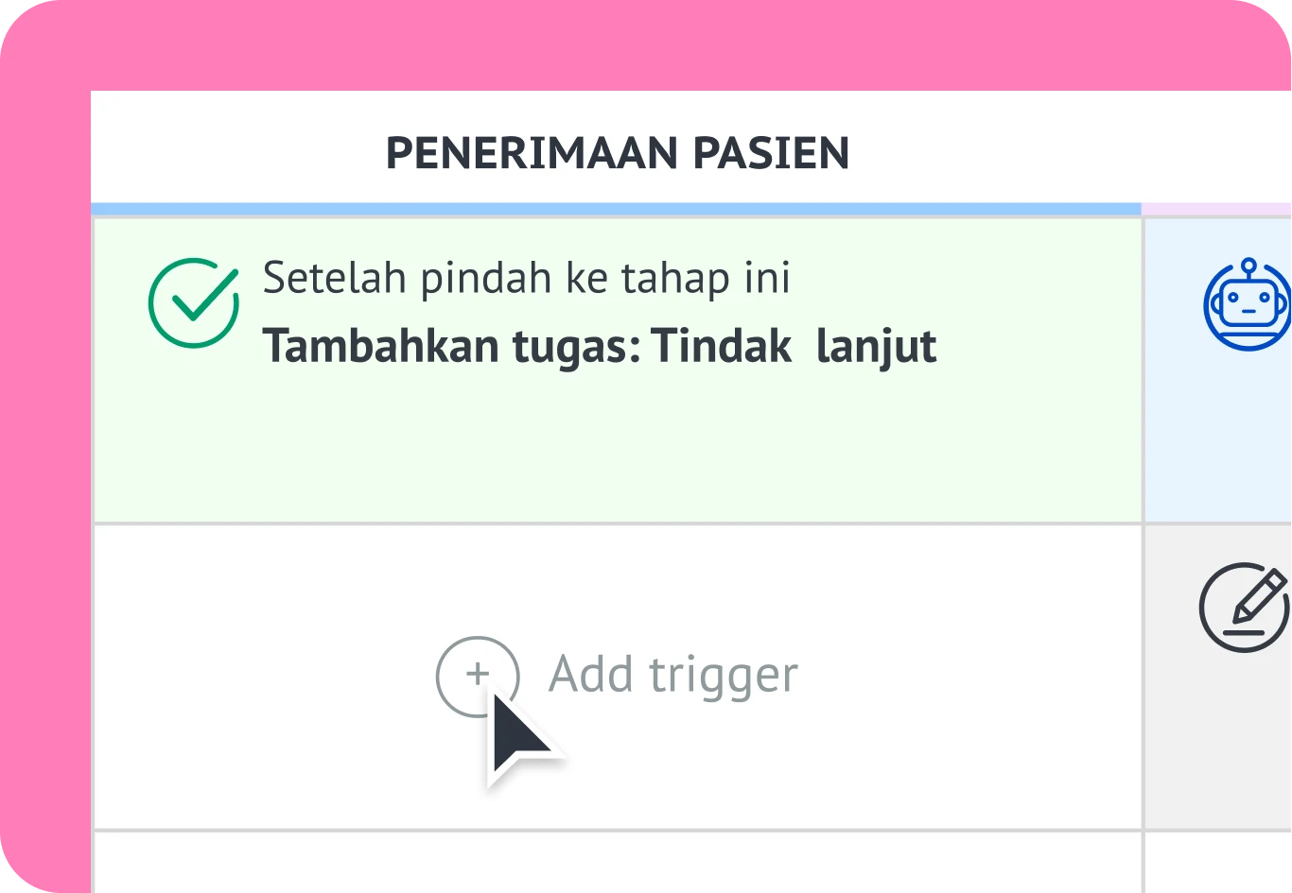Click the "Add trigger" label
Viewport: 1292px width, 893px height.
point(672,676)
